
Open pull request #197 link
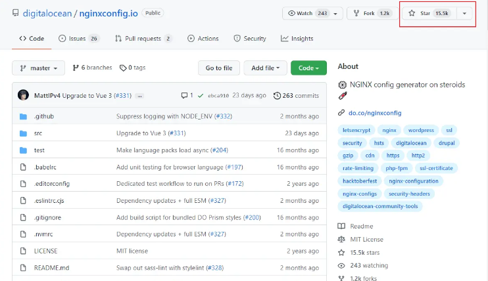[234, 167]
